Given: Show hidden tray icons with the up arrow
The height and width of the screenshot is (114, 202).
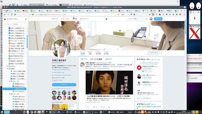Looking at the screenshot, I should 175,112.
